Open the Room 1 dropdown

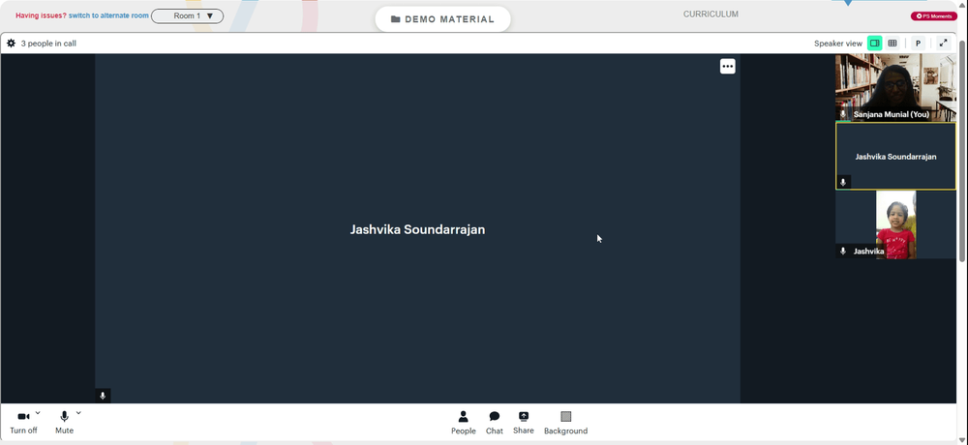pyautogui.click(x=187, y=16)
